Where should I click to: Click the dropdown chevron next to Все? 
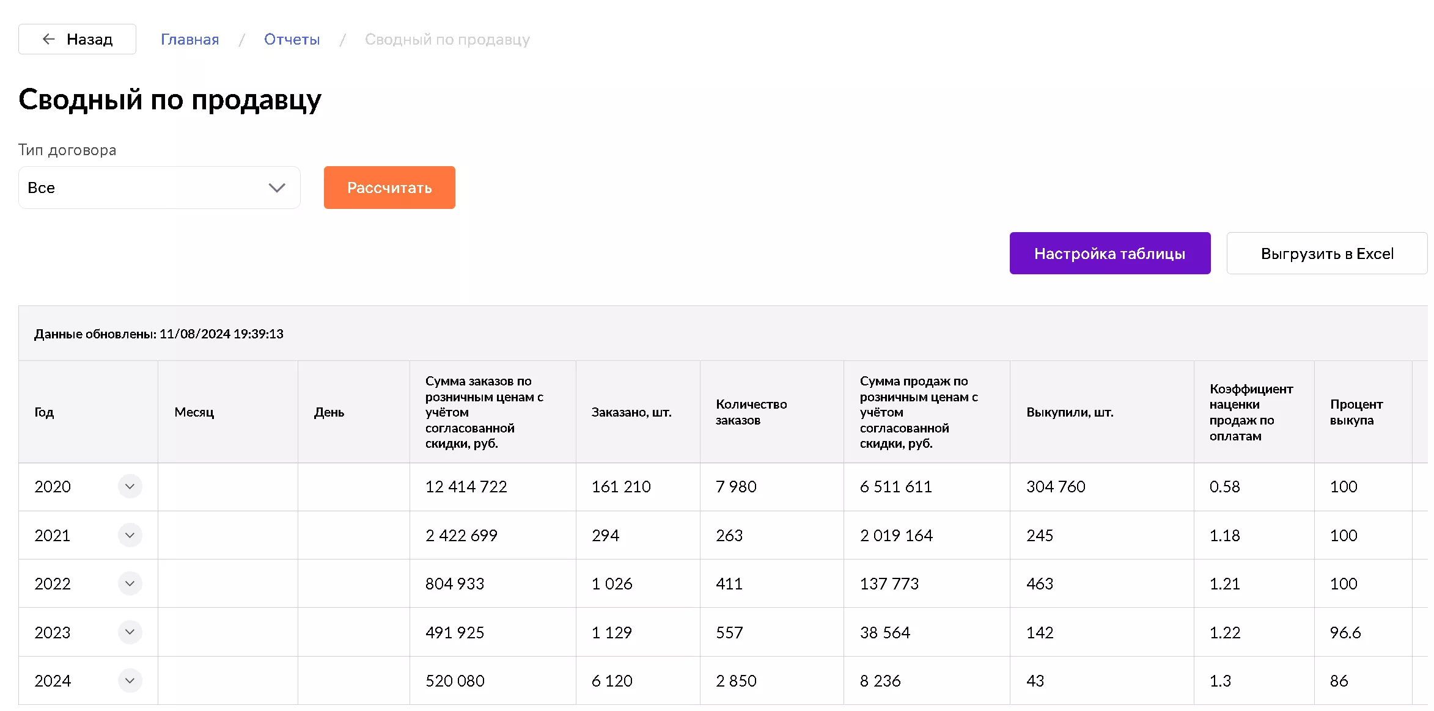click(x=277, y=188)
